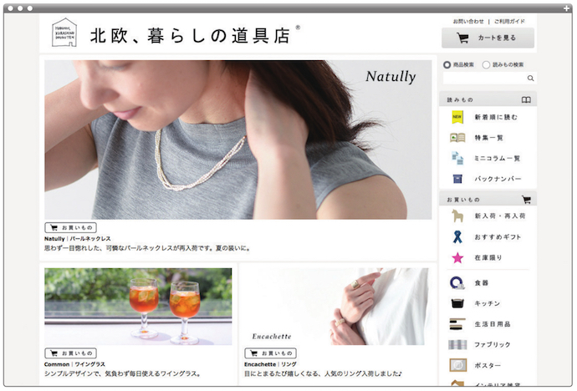Click the pink star icon
The image size is (577, 391).
(457, 257)
